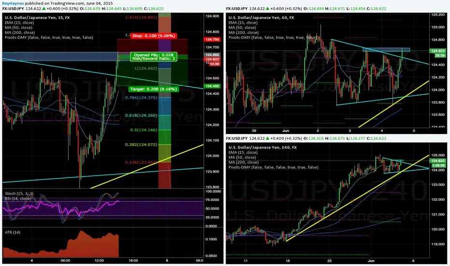Click the RSI (14, close) indicator label
450x266 pixels.
18,198
